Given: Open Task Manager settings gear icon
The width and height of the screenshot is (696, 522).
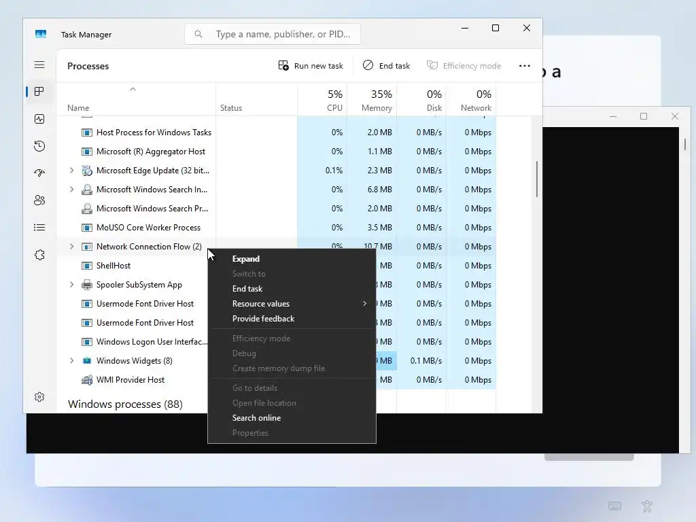Looking at the screenshot, I should coord(39,397).
